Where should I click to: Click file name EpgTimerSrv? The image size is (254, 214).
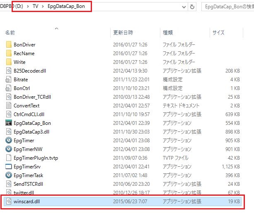(x=27, y=167)
